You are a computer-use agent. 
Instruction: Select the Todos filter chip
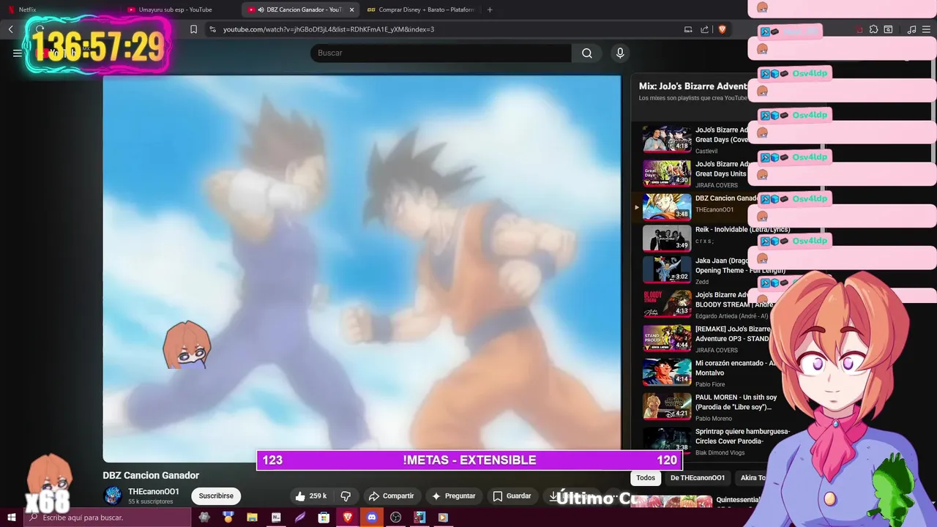coord(646,478)
